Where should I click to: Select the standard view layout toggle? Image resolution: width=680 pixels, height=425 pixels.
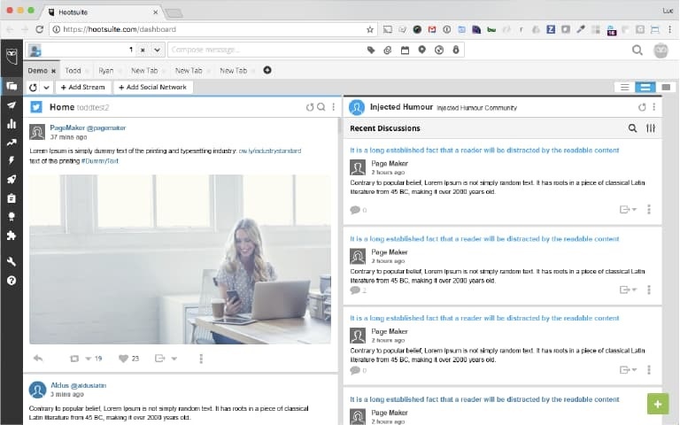pos(645,87)
